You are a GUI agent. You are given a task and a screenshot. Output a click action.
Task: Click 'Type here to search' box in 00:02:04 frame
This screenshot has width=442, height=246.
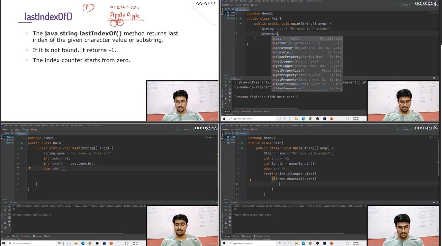[x=252, y=119]
